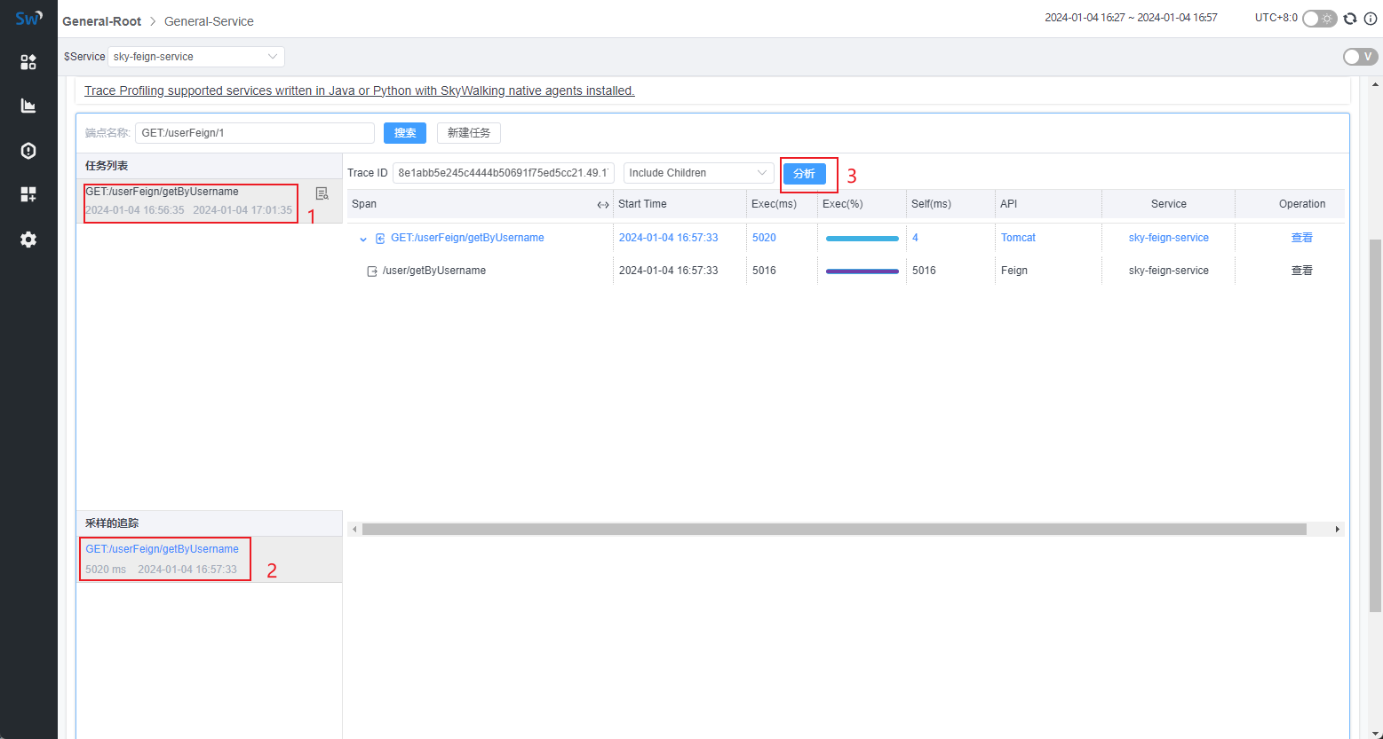Click the horizontal scrollbar under the span table
1383x739 pixels.
click(x=833, y=530)
